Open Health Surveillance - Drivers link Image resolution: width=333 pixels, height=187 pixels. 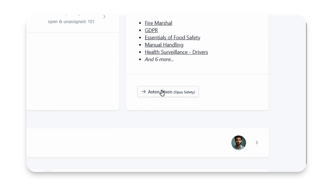[x=176, y=52]
